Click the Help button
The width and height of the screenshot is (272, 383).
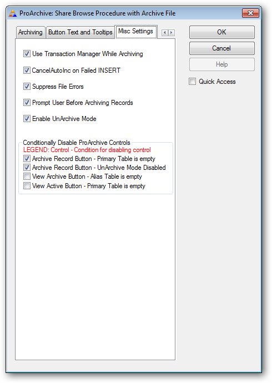click(221, 64)
